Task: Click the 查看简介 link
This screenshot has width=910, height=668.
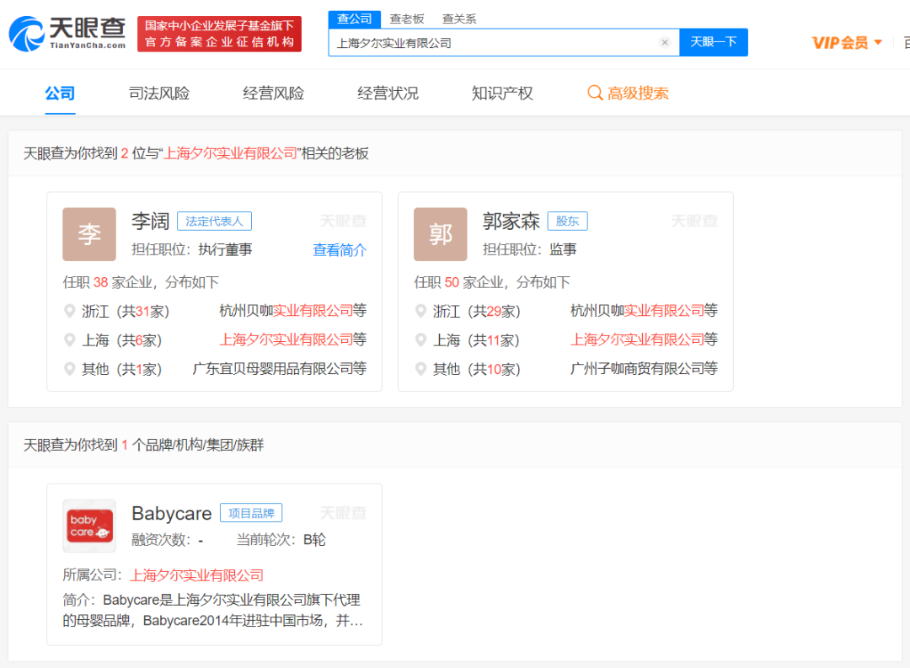Action: pyautogui.click(x=340, y=251)
